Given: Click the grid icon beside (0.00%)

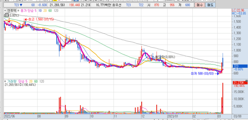Looking at the screenshot, I should (x=6, y=15).
